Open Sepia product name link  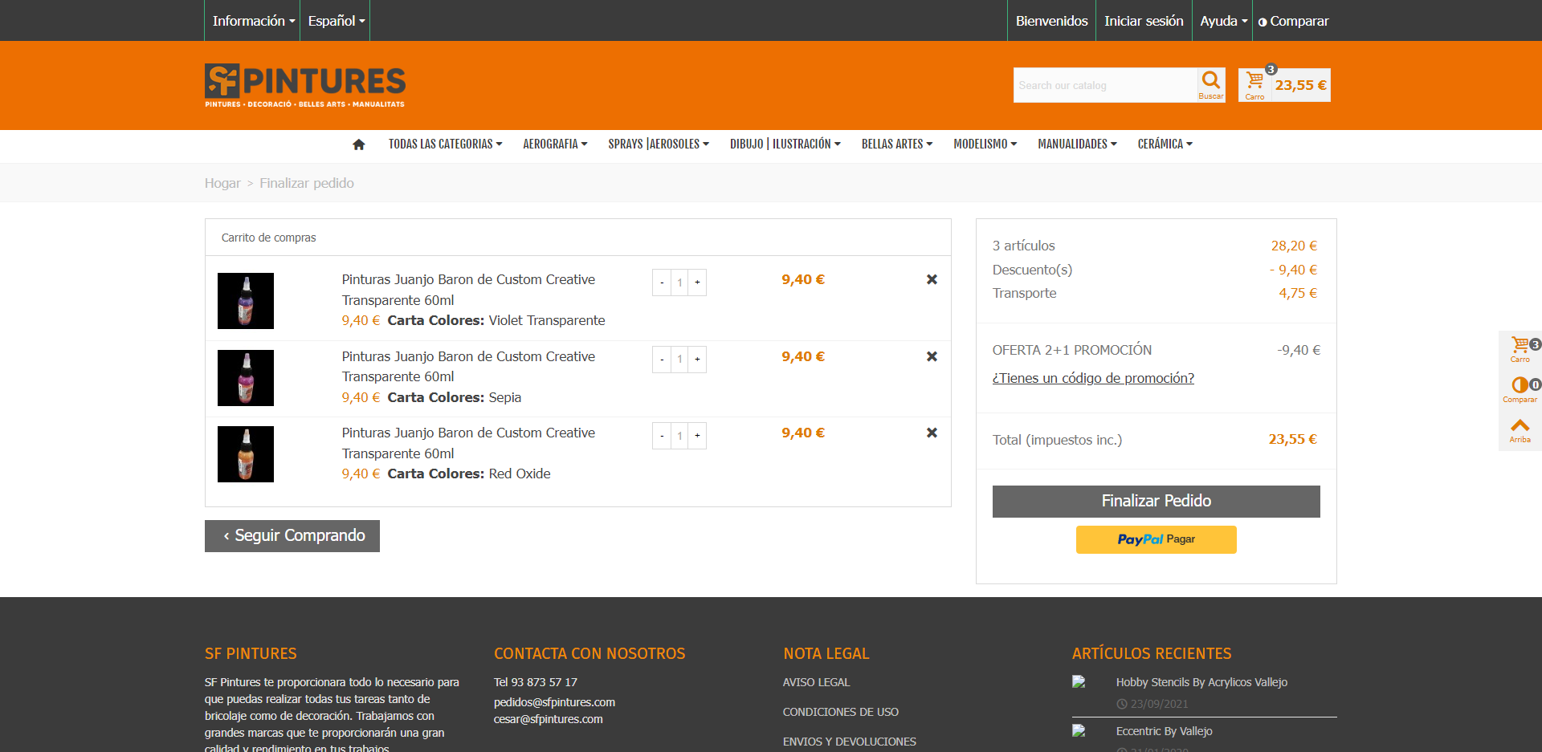468,367
